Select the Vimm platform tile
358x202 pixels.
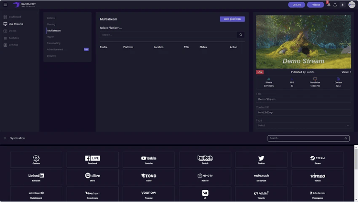click(x=261, y=194)
